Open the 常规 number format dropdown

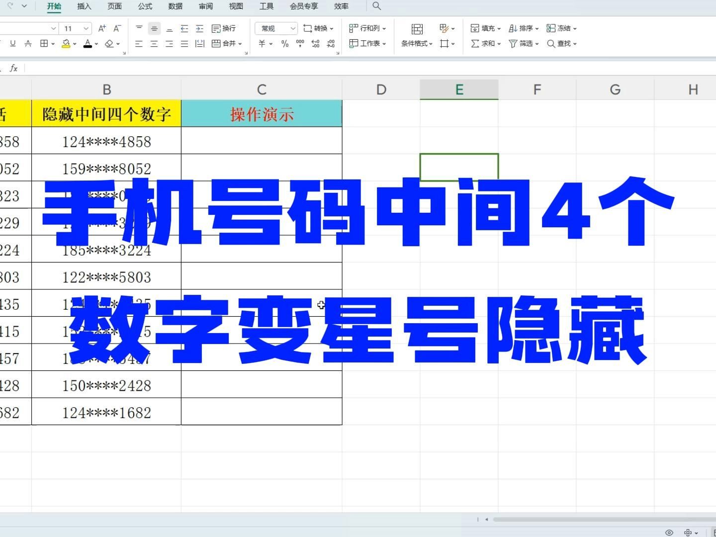pyautogui.click(x=276, y=28)
